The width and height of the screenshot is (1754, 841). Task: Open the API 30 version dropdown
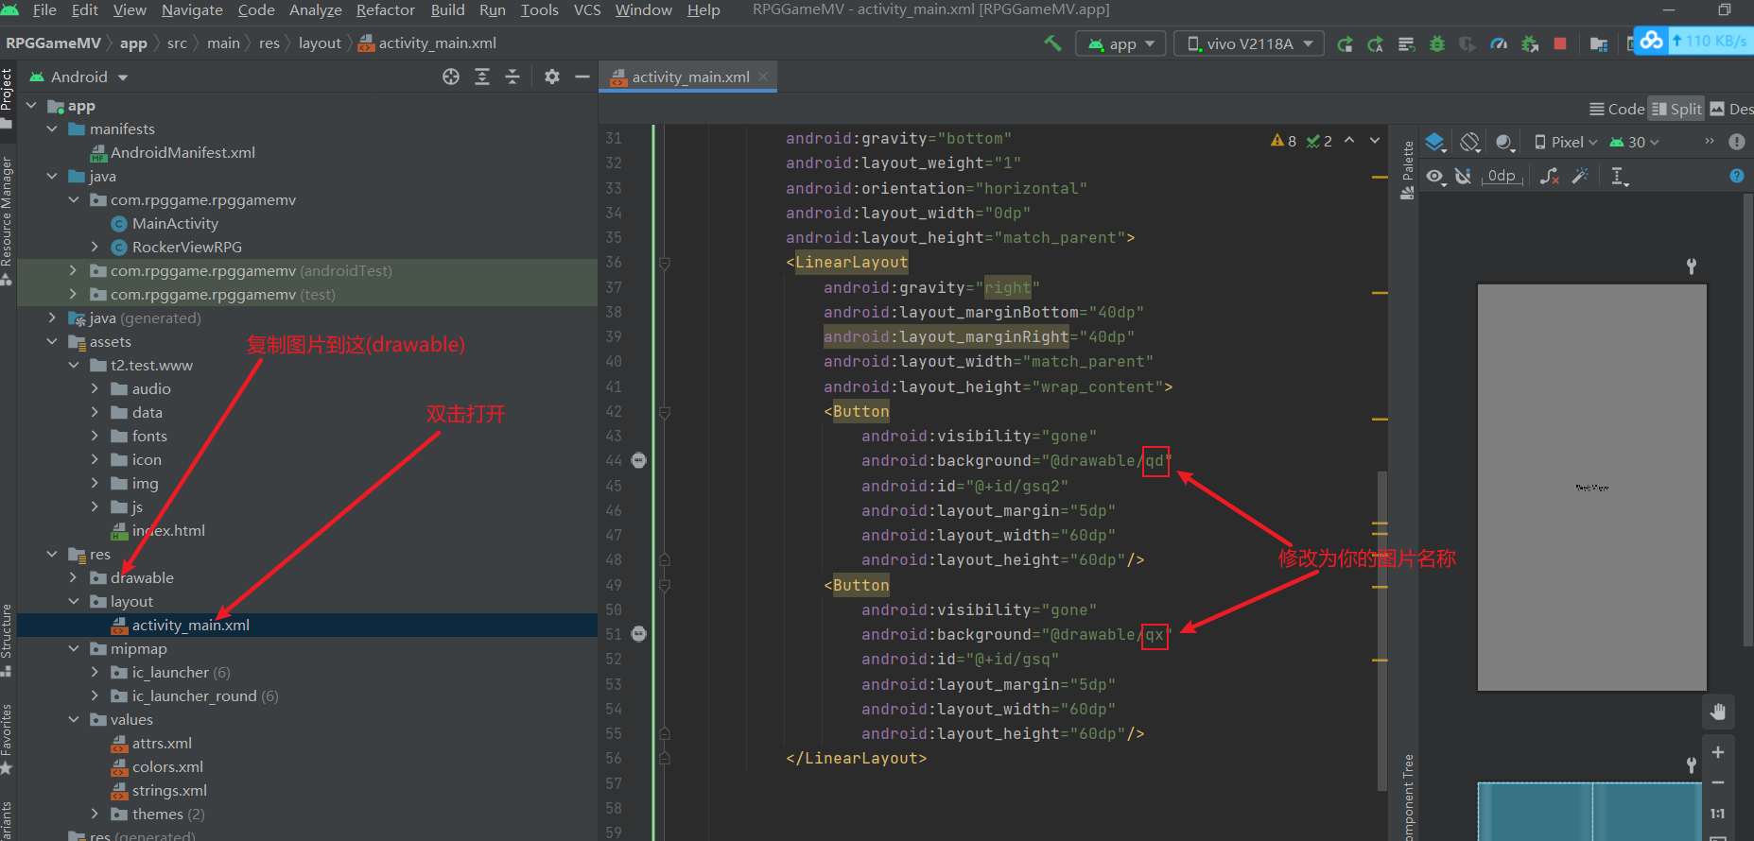tap(1635, 142)
